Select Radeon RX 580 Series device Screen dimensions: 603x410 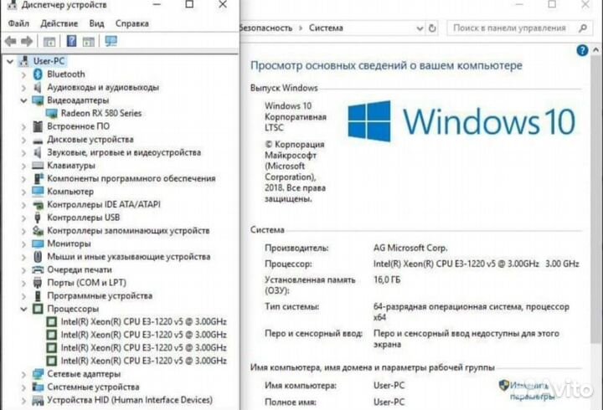(x=101, y=113)
